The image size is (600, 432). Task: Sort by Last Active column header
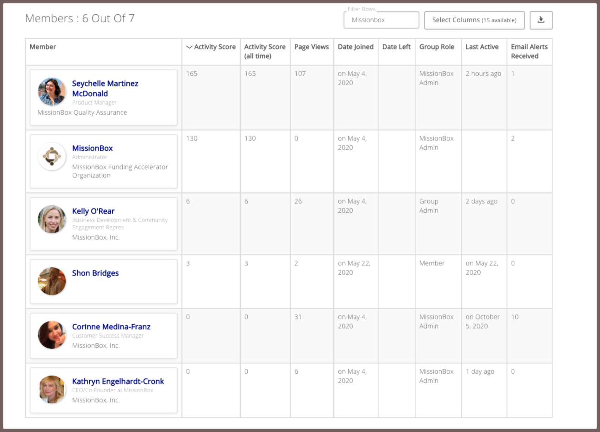point(482,47)
